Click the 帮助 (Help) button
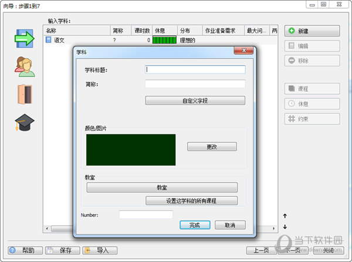Viewport: 352px width, 262px height. click(25, 250)
